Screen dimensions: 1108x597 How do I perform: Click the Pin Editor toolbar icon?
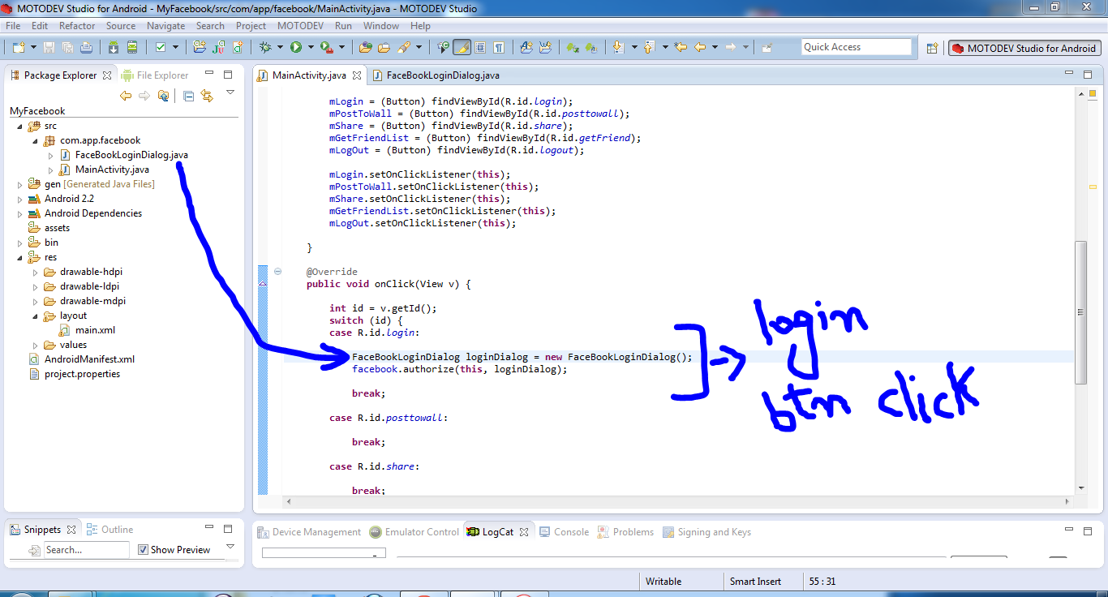767,47
